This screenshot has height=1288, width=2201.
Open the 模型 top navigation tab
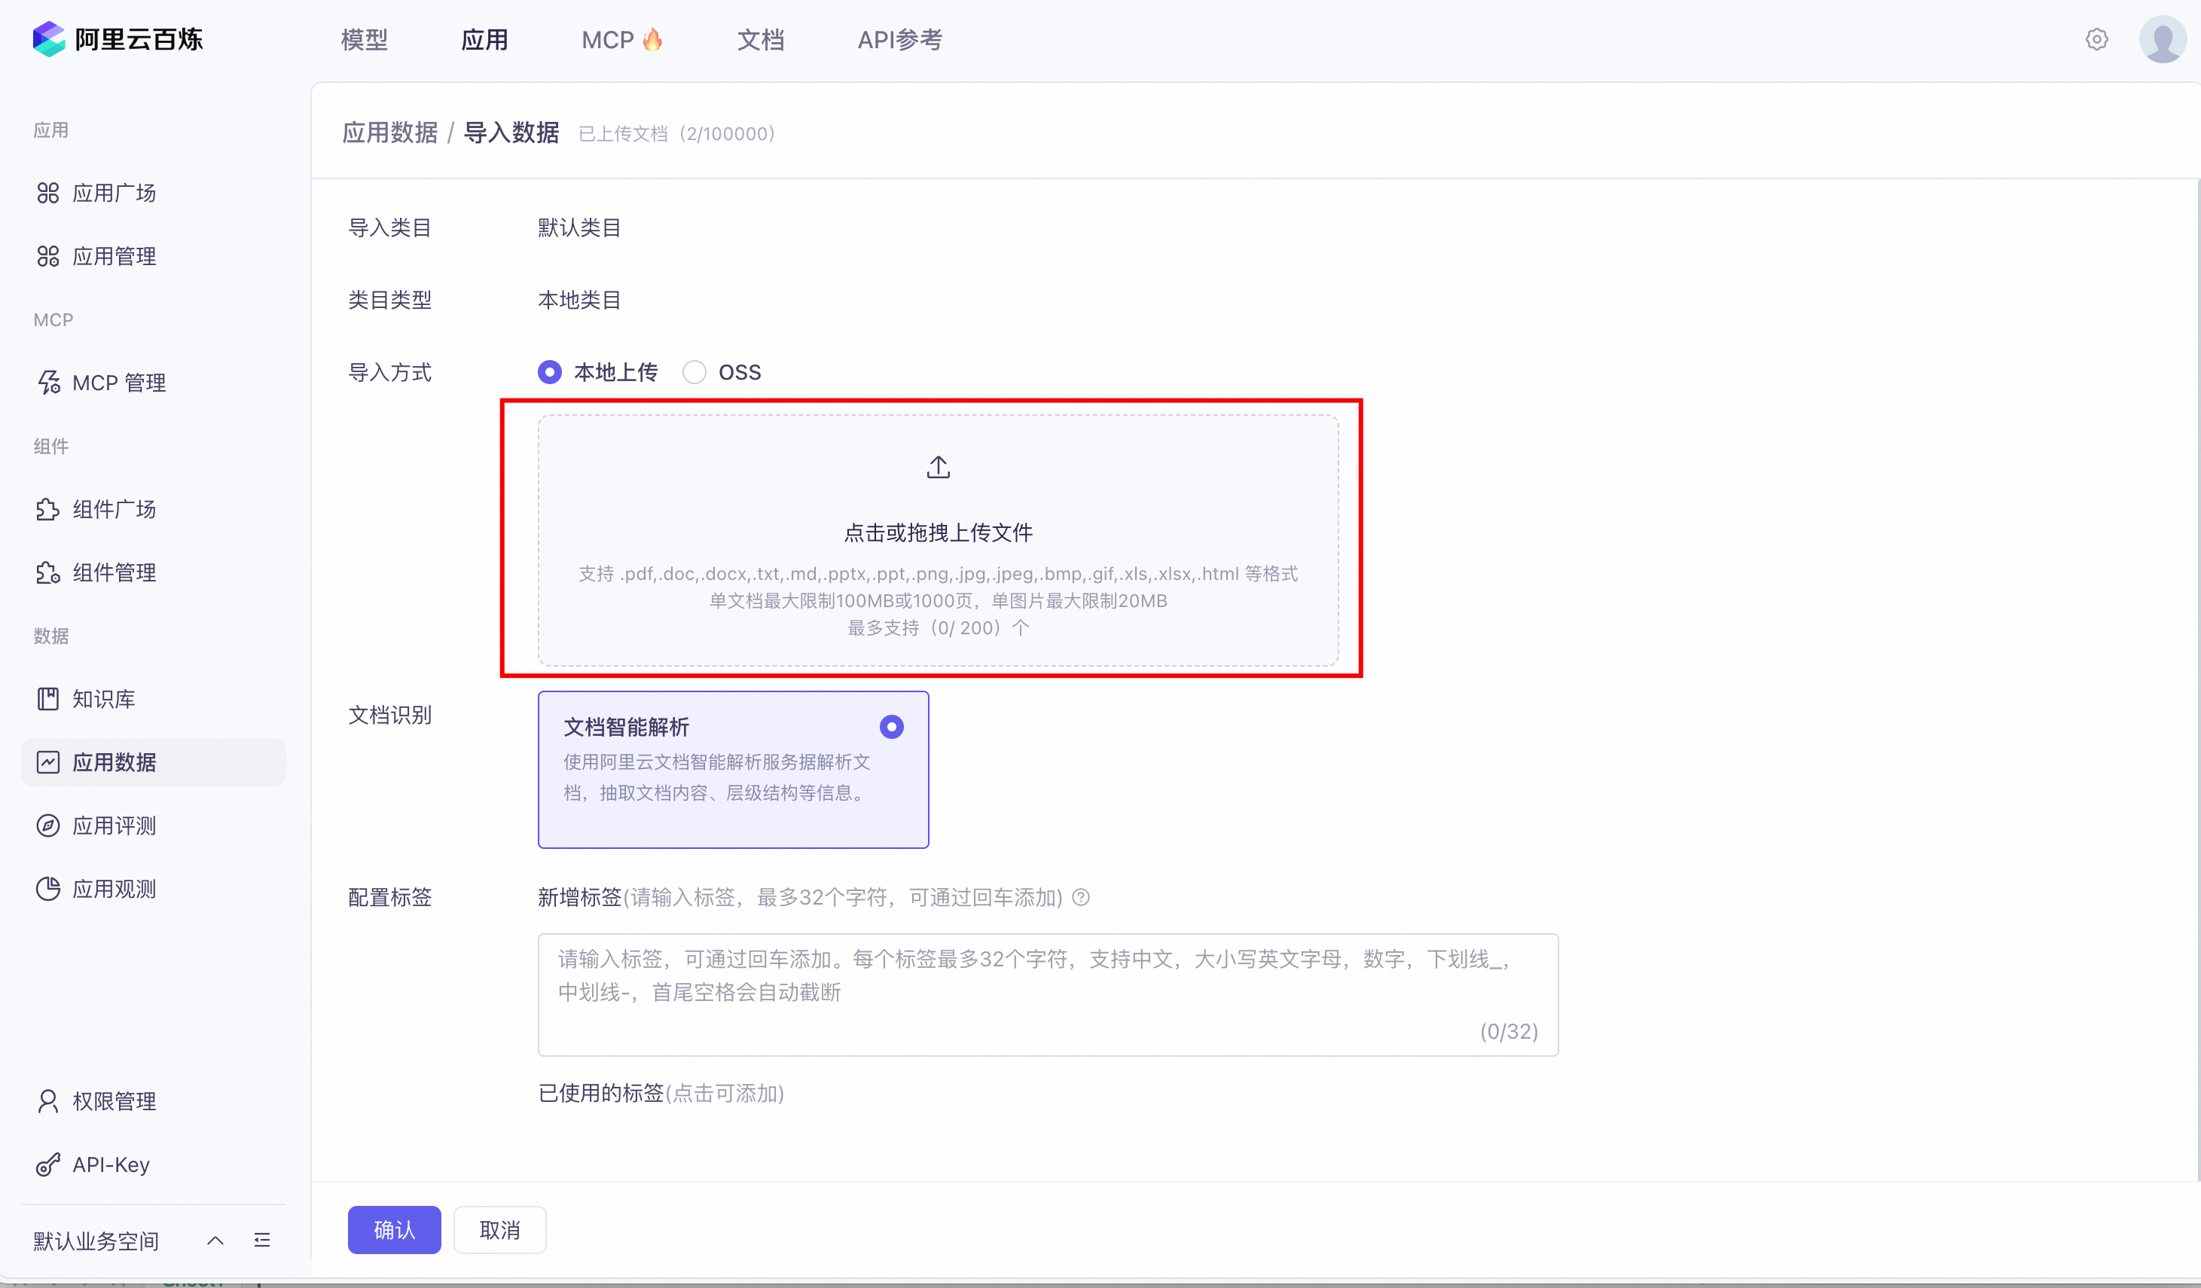click(365, 39)
